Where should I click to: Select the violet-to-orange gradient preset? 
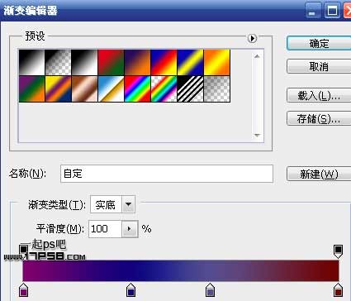(137, 62)
